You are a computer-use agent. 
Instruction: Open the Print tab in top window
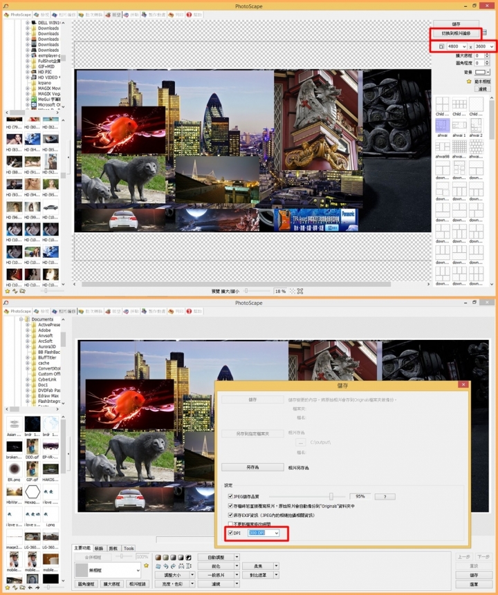[176, 15]
